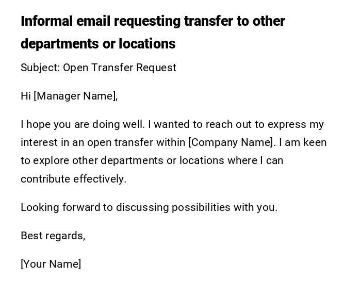Click the heading starting with "Informal email requesting"
Viewport: 361px width, 296px height.
click(153, 22)
